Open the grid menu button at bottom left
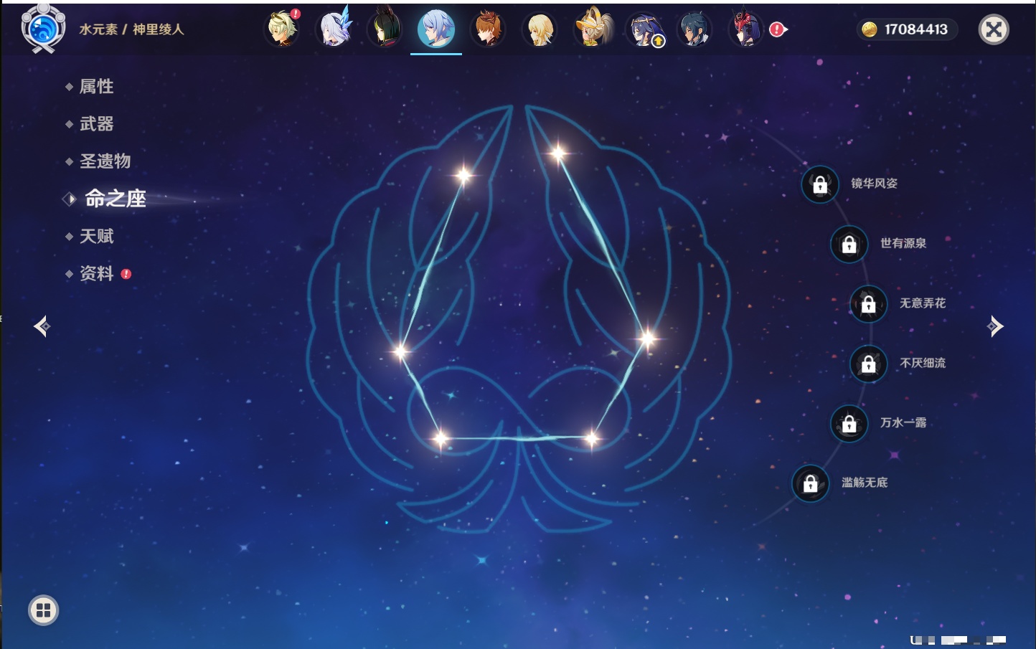This screenshot has height=649, width=1036. point(43,610)
